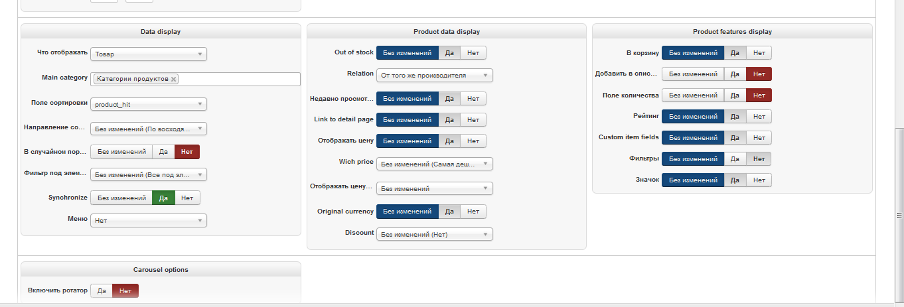
Task: Remove the "Категории продуктов" category tag
Action: click(174, 79)
